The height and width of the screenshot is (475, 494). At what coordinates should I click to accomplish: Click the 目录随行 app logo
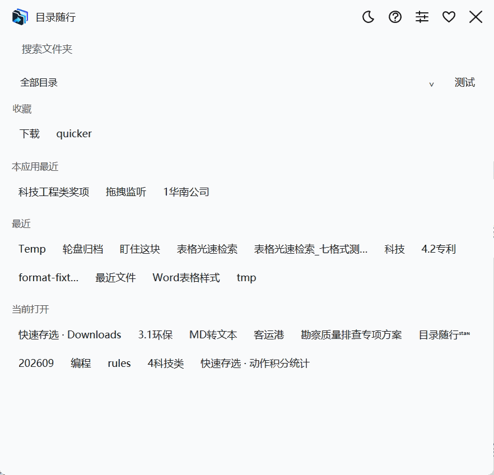click(20, 17)
